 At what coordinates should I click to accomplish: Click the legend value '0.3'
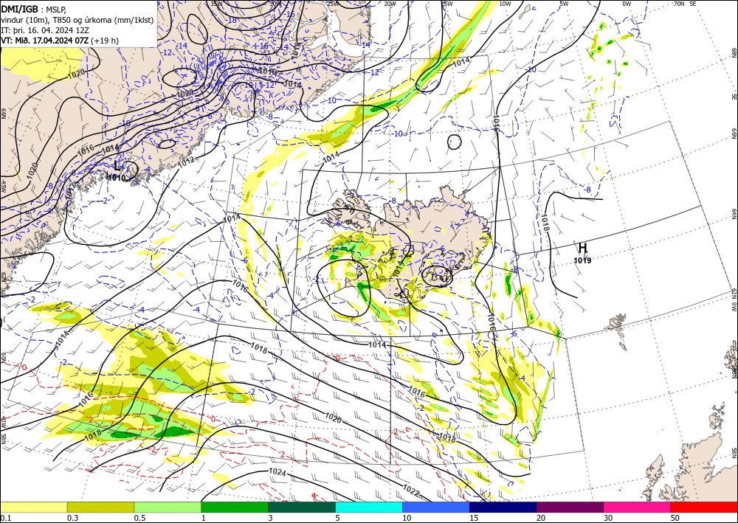pos(72,518)
